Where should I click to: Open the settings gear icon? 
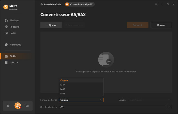(x=8, y=106)
